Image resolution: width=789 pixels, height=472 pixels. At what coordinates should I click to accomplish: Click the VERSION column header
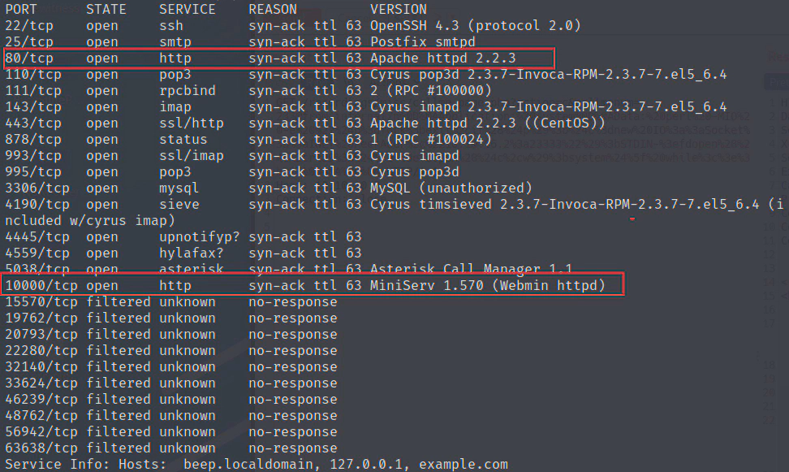click(398, 10)
